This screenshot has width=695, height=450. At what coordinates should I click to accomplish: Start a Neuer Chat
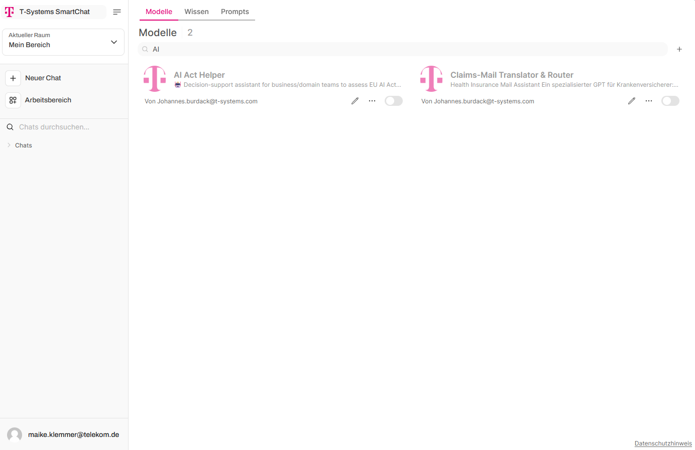[43, 78]
